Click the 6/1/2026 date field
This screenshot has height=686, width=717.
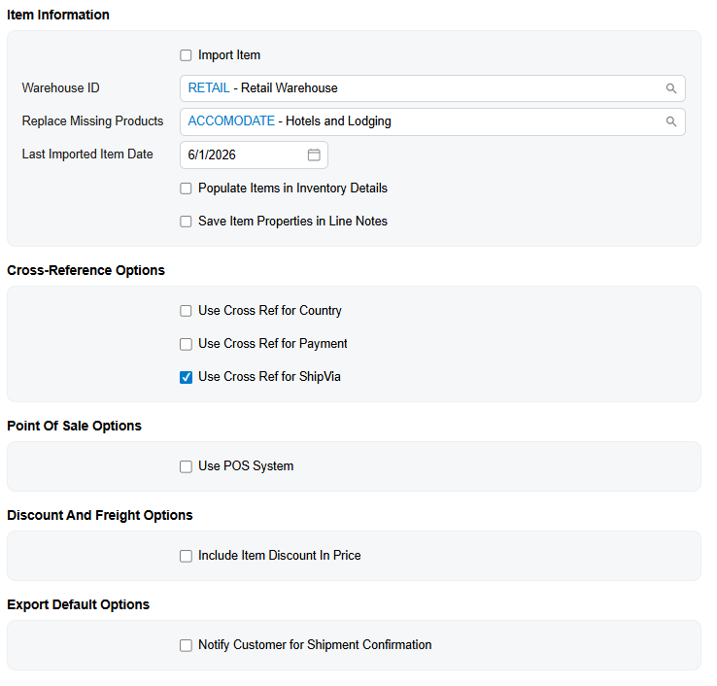[x=254, y=155]
